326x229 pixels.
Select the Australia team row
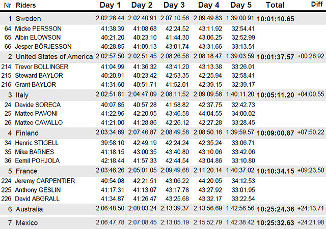coord(163,209)
